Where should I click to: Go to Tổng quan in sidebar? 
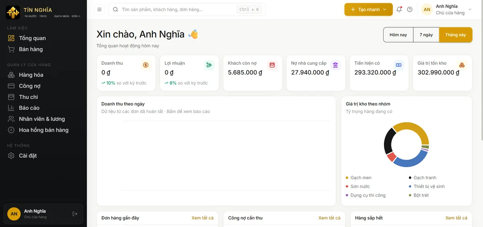(x=43, y=38)
